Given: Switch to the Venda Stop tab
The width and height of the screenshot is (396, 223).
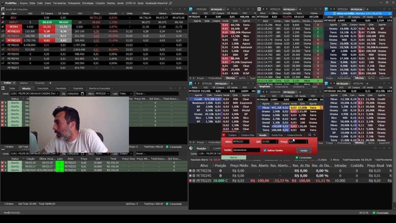Looking at the screenshot, I should 277,135.
